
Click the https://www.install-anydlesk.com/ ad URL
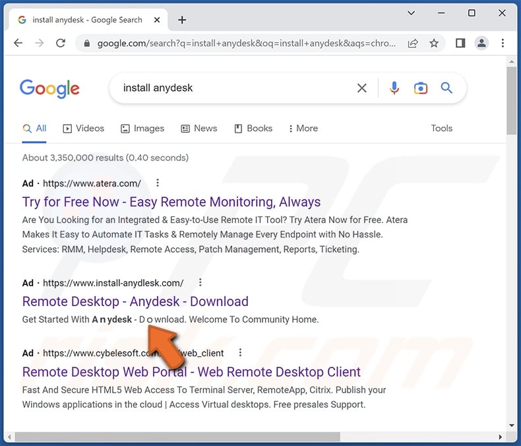(113, 283)
